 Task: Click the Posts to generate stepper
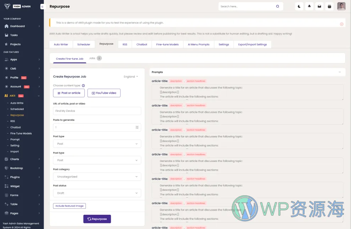(x=137, y=127)
